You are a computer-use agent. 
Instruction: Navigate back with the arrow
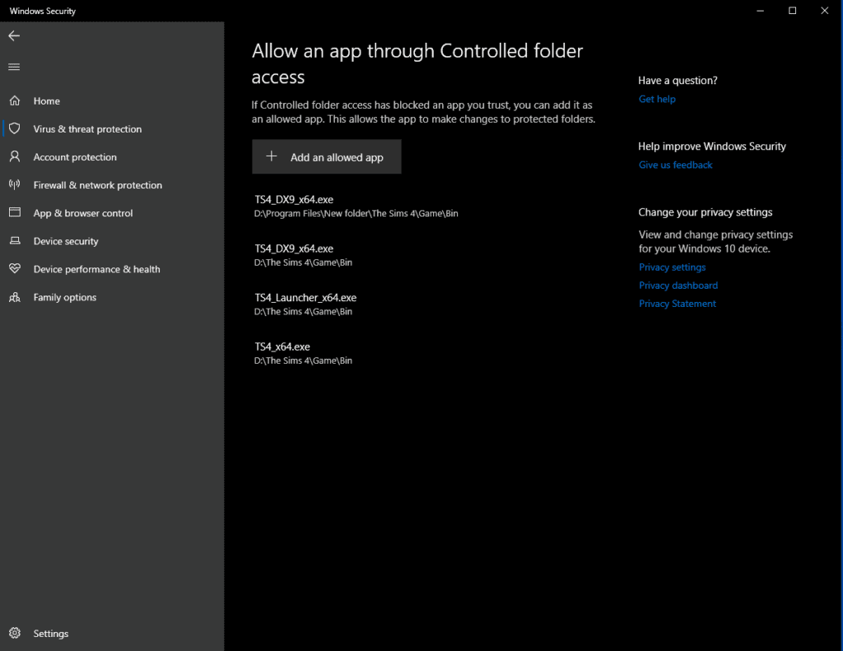pos(13,35)
